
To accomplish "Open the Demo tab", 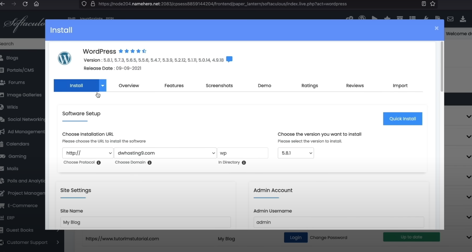I will click(264, 86).
